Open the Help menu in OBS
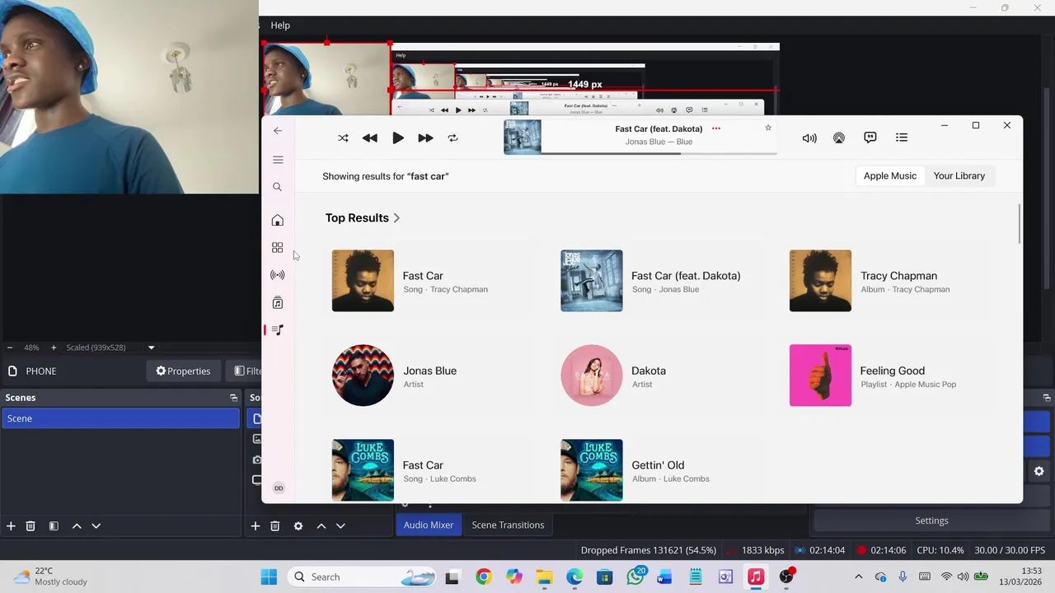Image resolution: width=1055 pixels, height=593 pixels. tap(280, 26)
